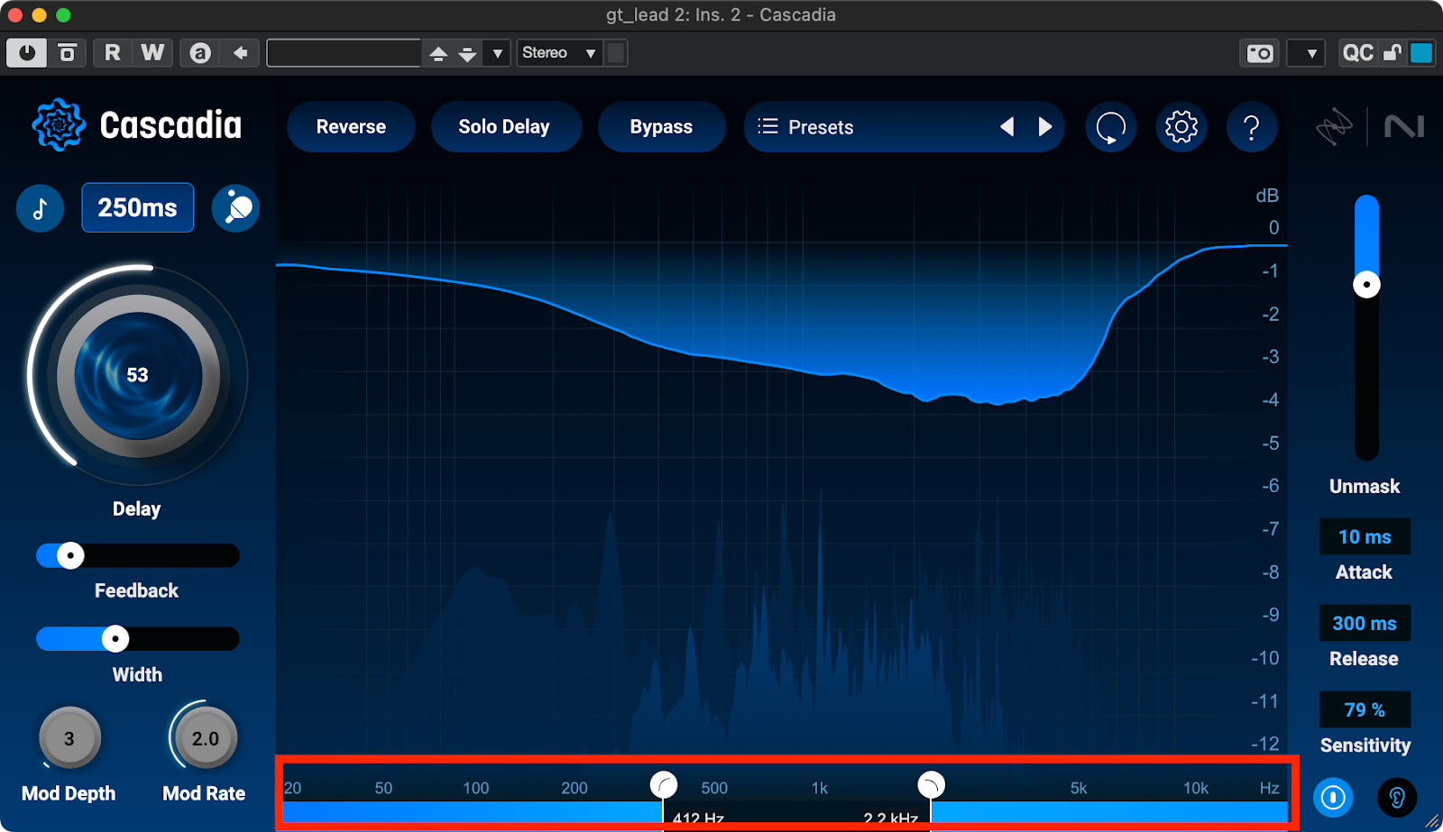Toggle the ear listen icon
1443x832 pixels.
tap(1397, 798)
